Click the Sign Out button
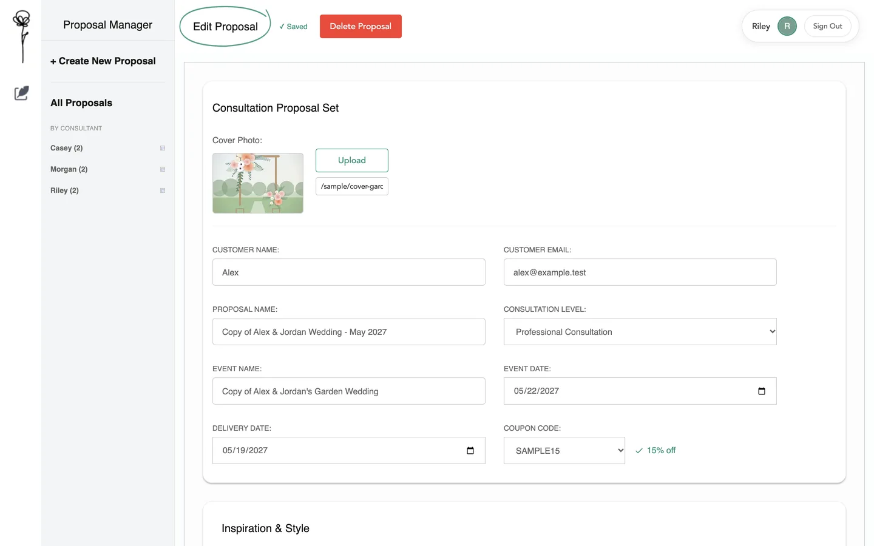The height and width of the screenshot is (546, 874). click(x=827, y=26)
